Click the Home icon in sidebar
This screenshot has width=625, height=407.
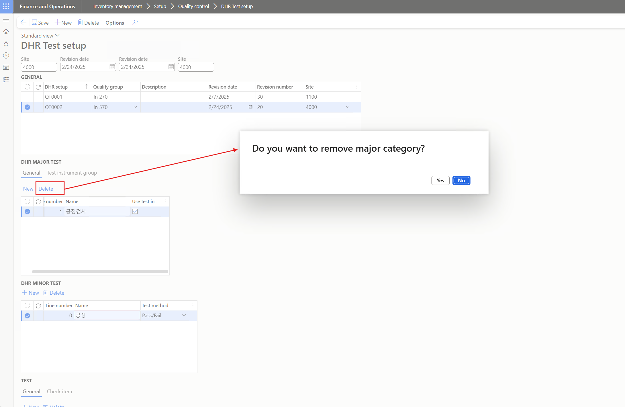(6, 32)
